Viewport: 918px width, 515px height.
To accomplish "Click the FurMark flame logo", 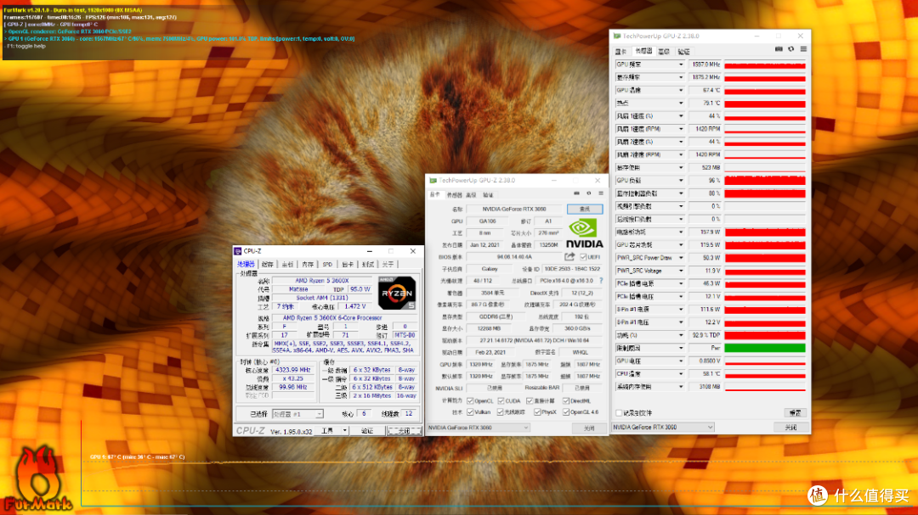I will pos(38,479).
